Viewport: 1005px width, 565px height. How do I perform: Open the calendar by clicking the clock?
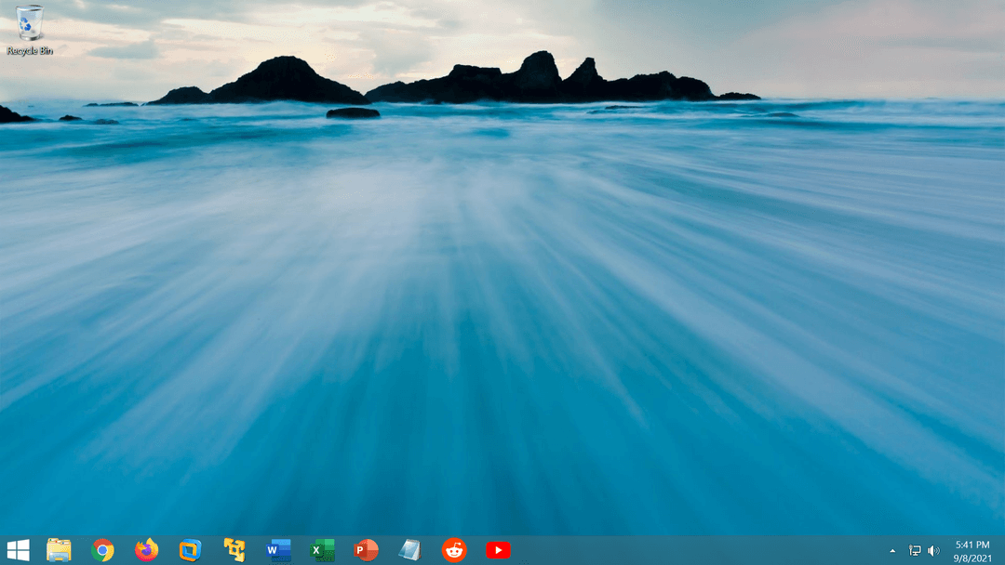[x=971, y=550]
